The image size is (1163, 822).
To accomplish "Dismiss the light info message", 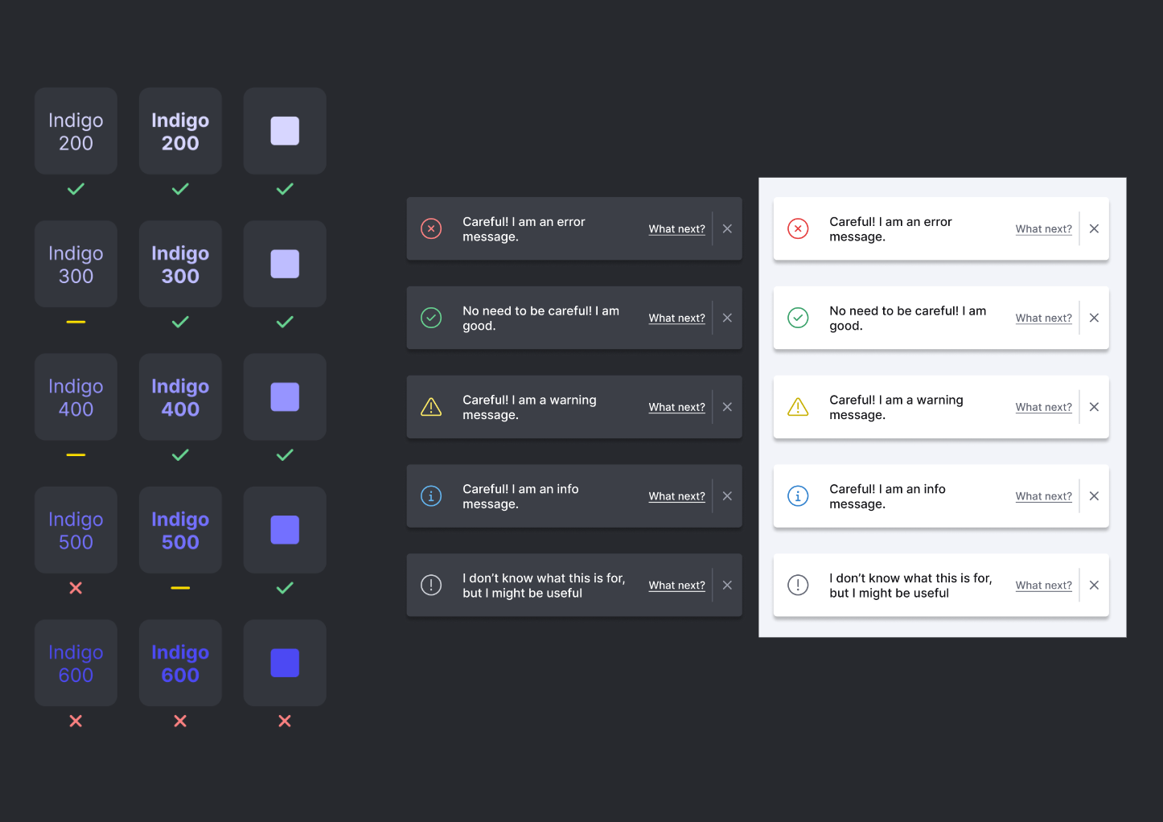I will pos(1094,496).
